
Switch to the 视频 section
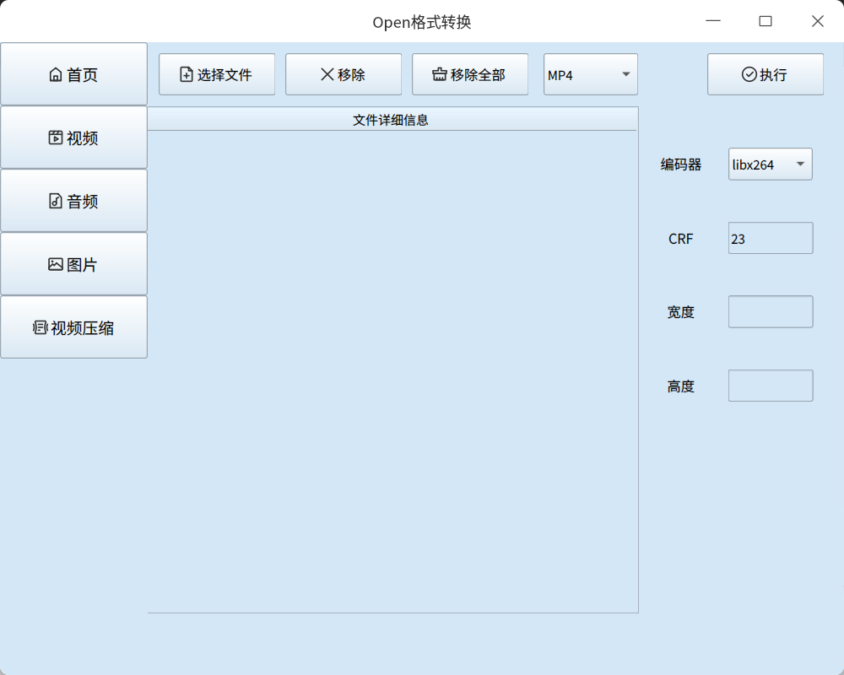73,138
